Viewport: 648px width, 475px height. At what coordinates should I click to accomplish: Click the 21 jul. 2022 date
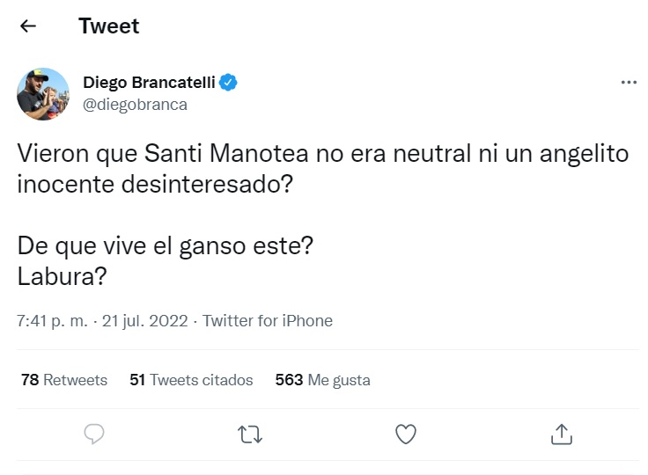click(146, 321)
